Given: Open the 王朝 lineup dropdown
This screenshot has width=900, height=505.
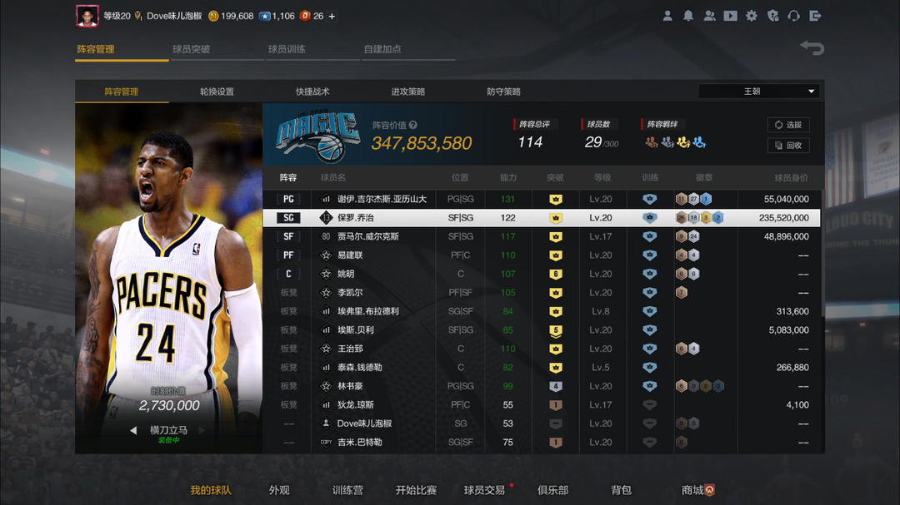Looking at the screenshot, I should pyautogui.click(x=758, y=92).
